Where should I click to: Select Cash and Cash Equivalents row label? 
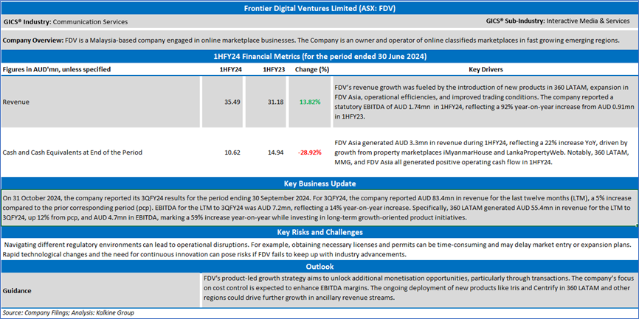tap(72, 153)
